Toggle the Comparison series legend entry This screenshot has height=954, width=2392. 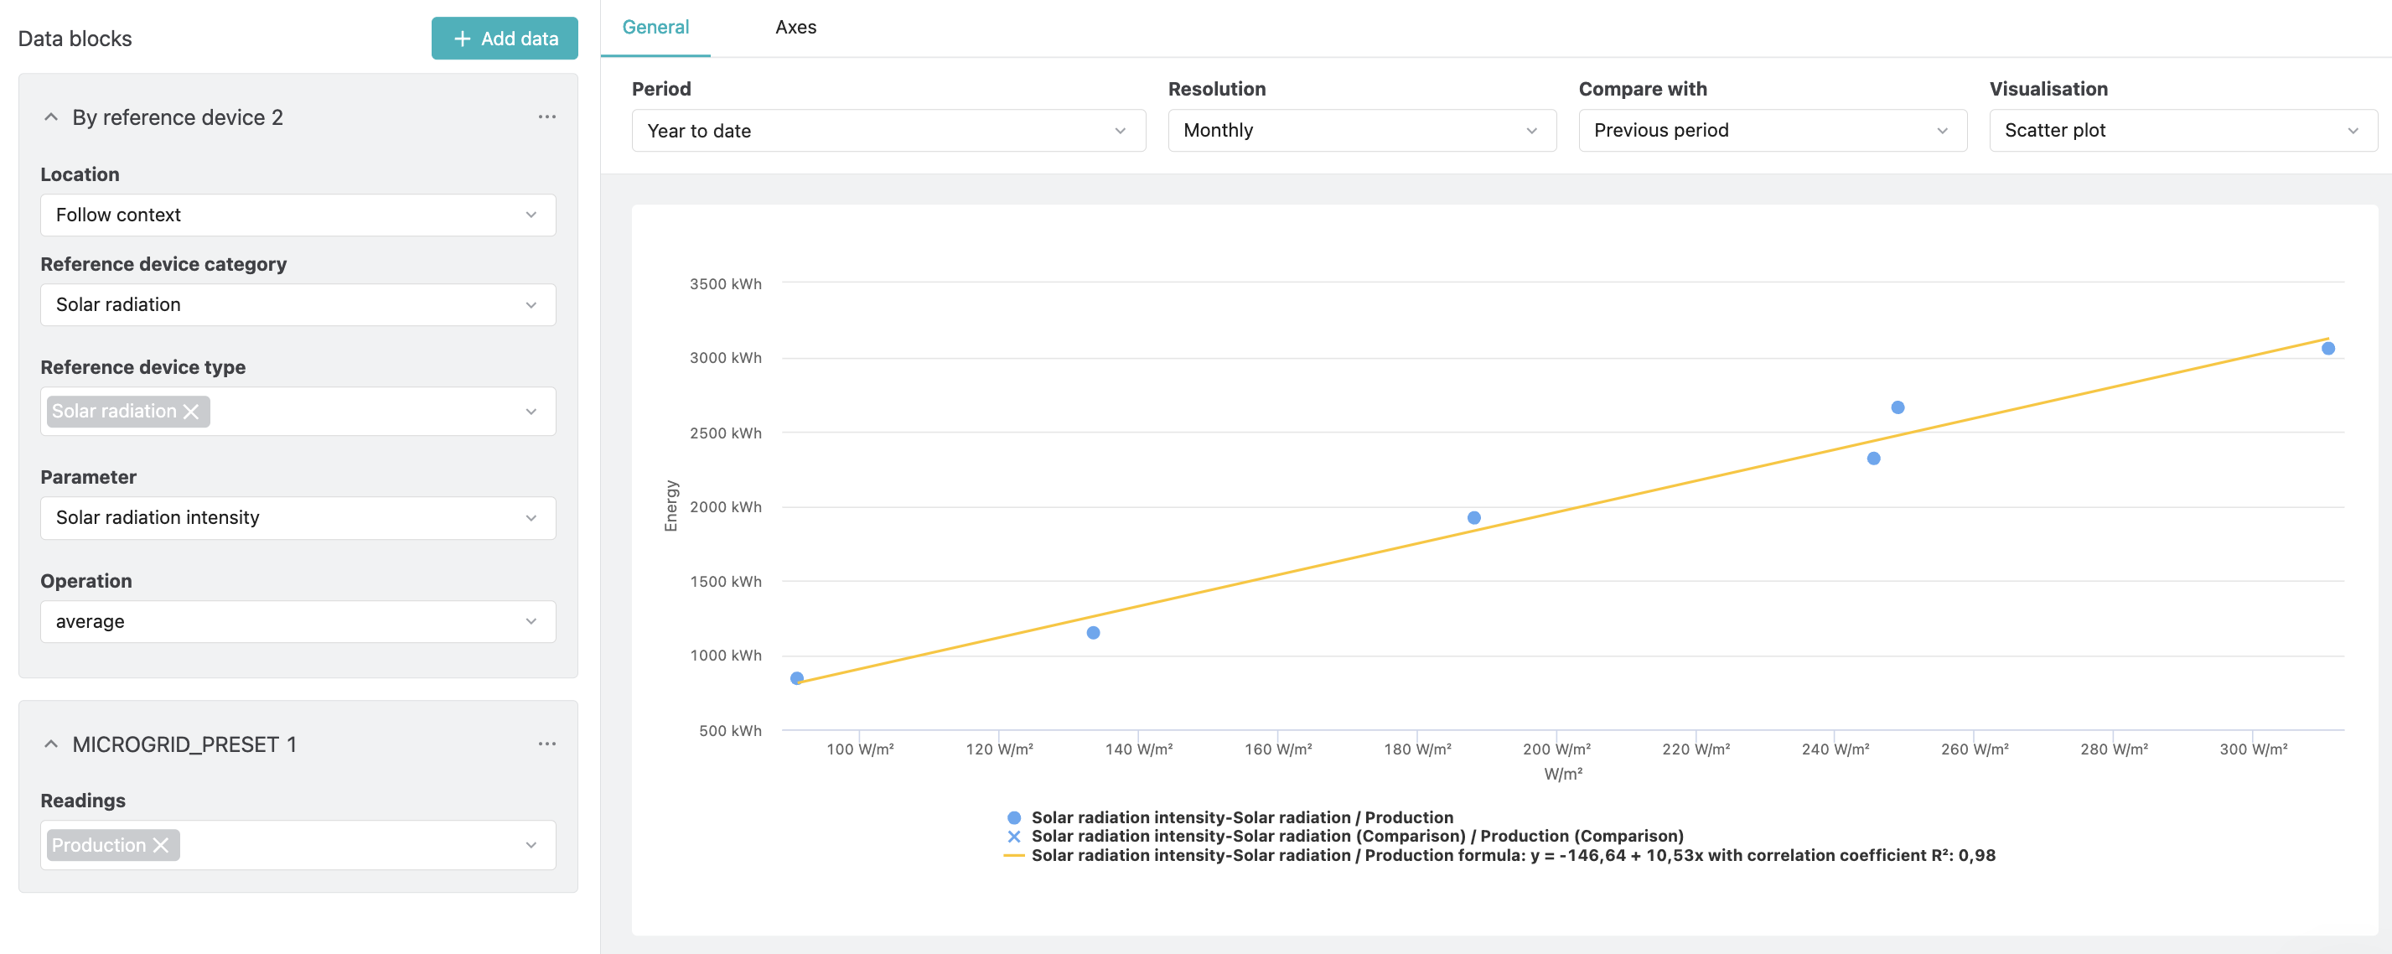(1345, 836)
